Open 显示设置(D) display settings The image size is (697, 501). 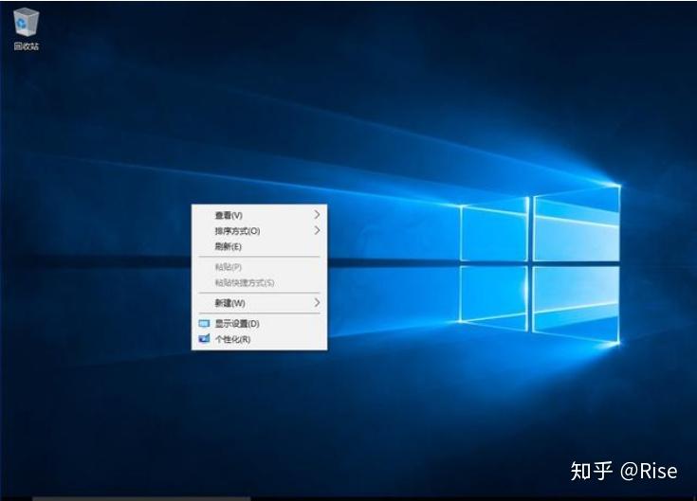pyautogui.click(x=259, y=324)
